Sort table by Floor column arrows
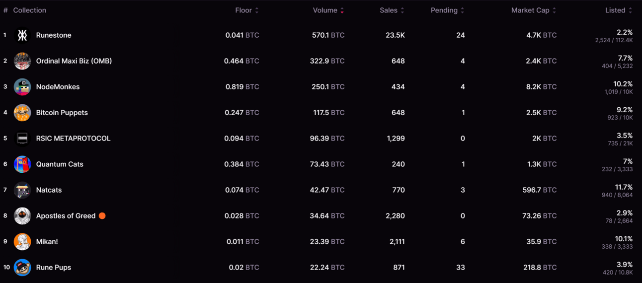 (257, 10)
